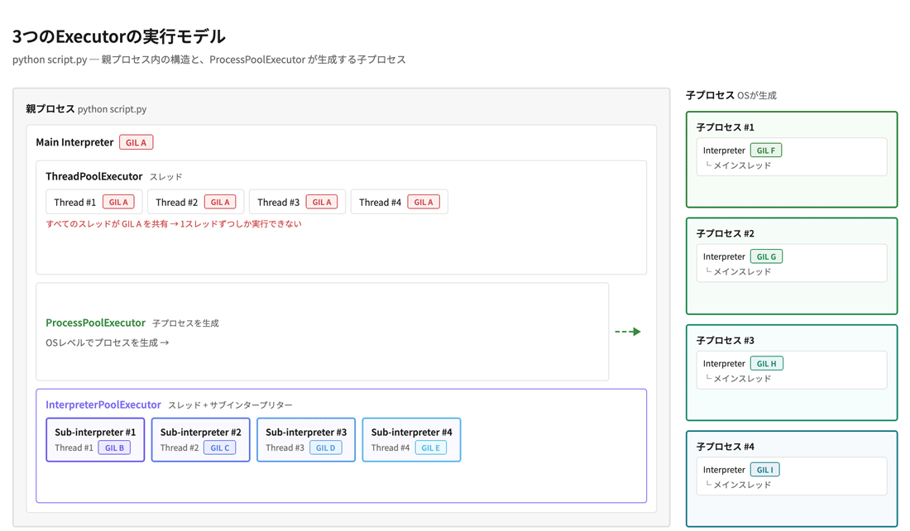Select the Thread #3 box
This screenshot has height=531, width=910.
point(297,202)
